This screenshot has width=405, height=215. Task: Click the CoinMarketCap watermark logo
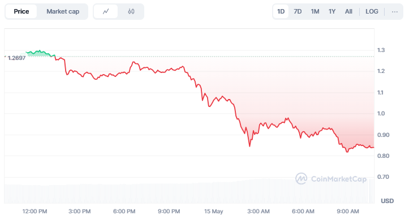331,179
